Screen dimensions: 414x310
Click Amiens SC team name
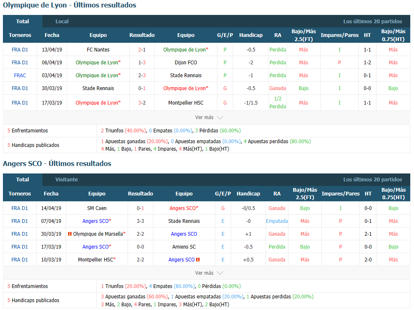click(x=184, y=247)
